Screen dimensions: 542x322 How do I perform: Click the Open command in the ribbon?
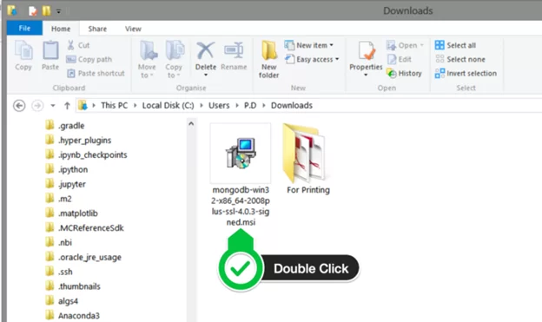405,45
